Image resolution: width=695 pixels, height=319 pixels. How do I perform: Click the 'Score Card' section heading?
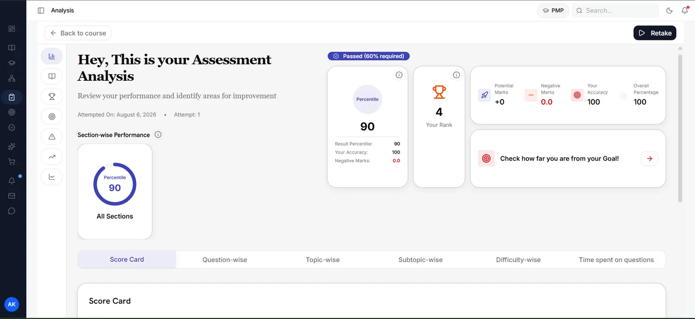(110, 301)
